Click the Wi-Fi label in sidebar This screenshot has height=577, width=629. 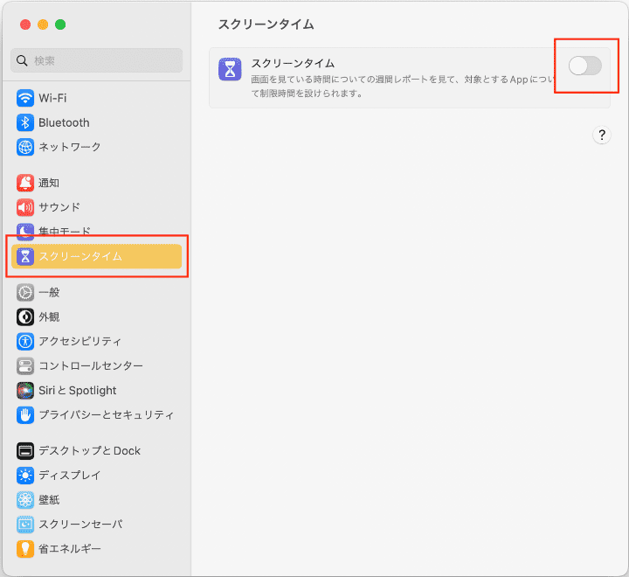click(x=52, y=98)
